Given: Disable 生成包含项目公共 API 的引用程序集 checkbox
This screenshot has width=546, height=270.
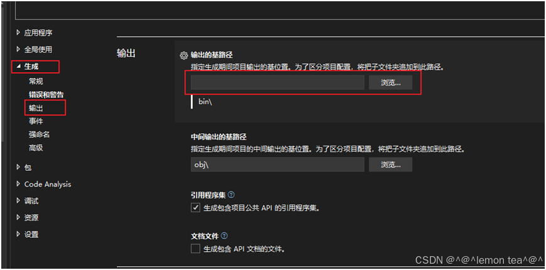Looking at the screenshot, I should pos(195,208).
